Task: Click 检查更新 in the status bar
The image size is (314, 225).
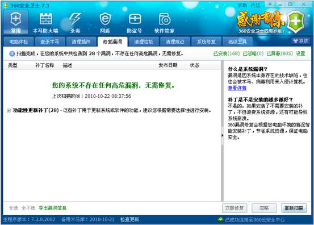Action: pyautogui.click(x=129, y=219)
